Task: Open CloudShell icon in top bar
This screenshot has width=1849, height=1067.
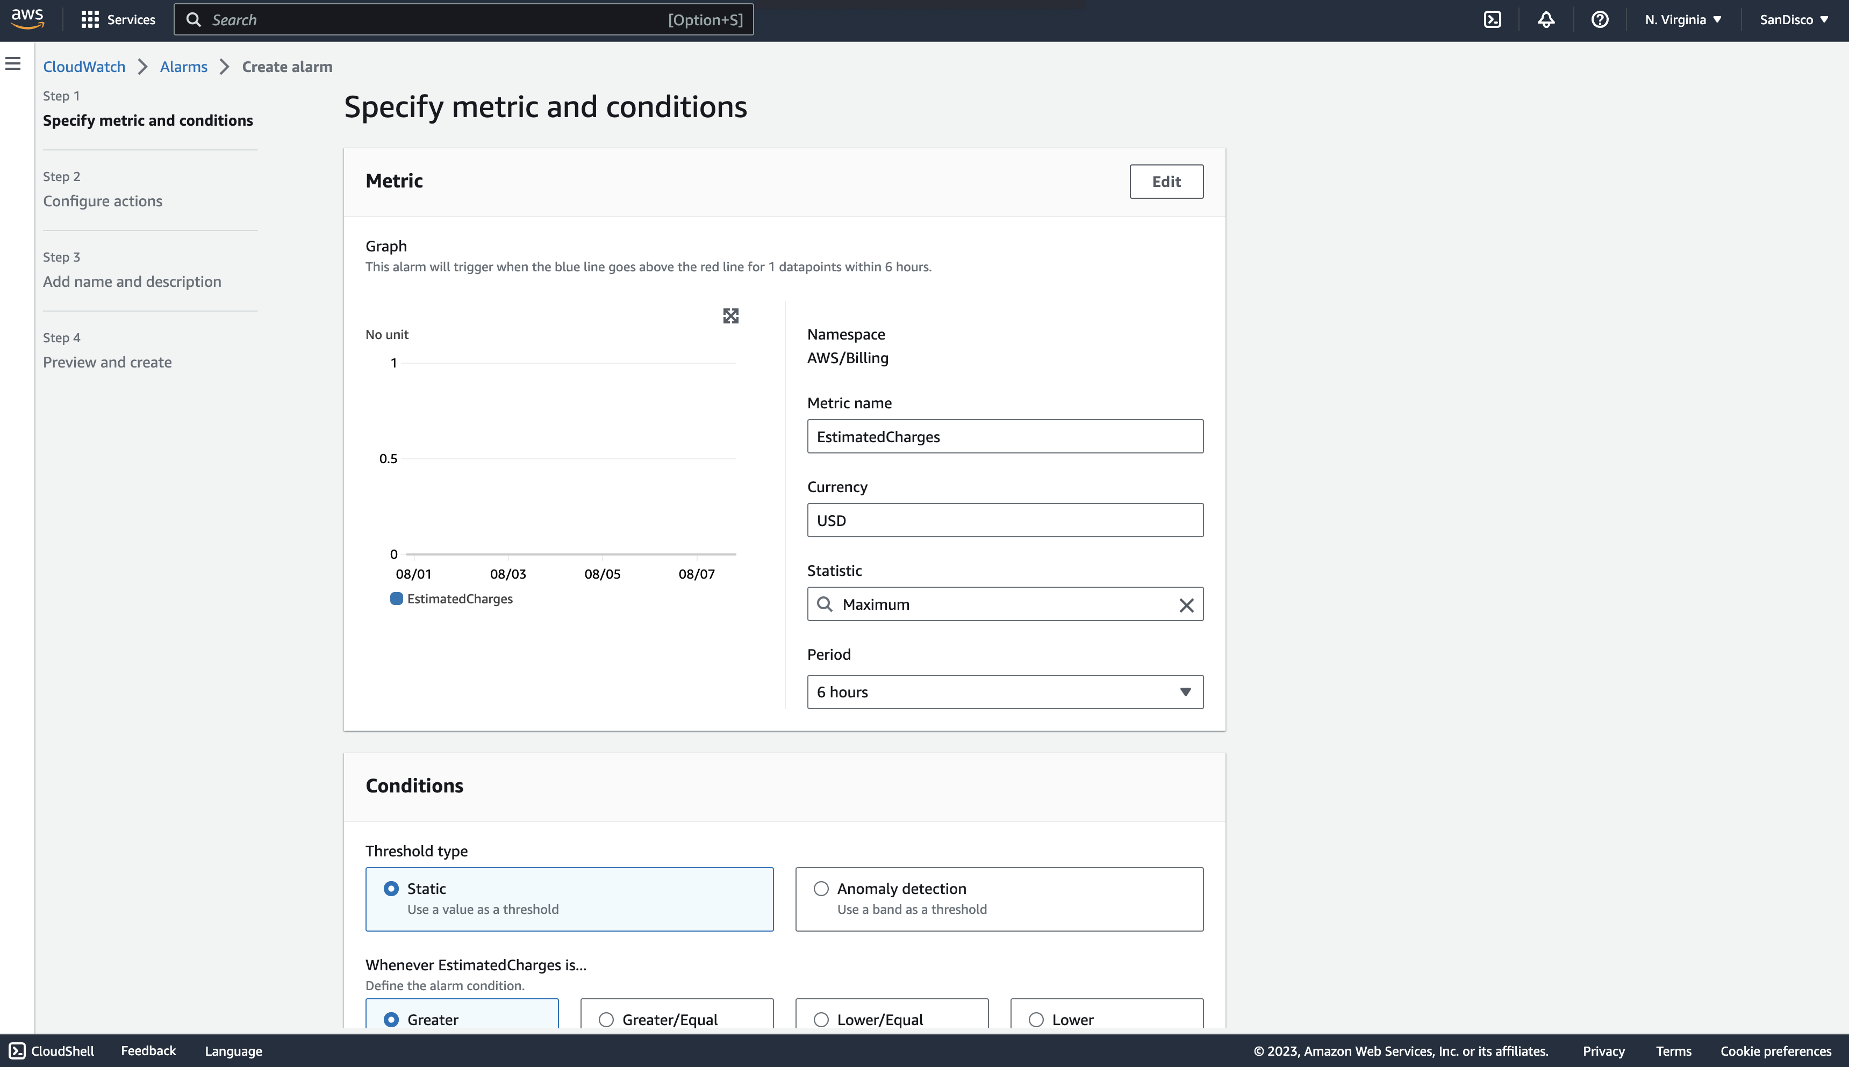Action: (1492, 20)
